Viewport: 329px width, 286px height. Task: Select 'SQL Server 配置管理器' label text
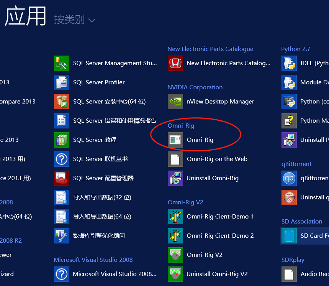(103, 178)
